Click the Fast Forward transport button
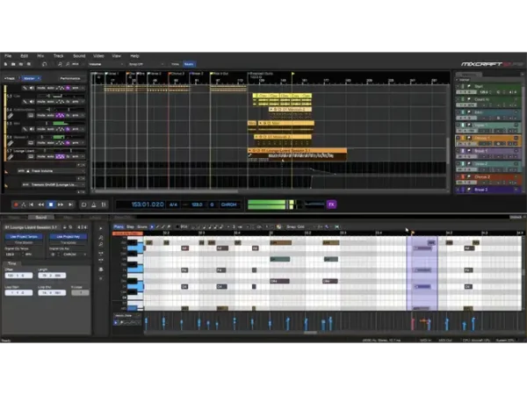The width and height of the screenshot is (527, 395). [x=61, y=205]
